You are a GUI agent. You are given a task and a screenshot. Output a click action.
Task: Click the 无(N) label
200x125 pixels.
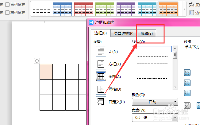113,52
